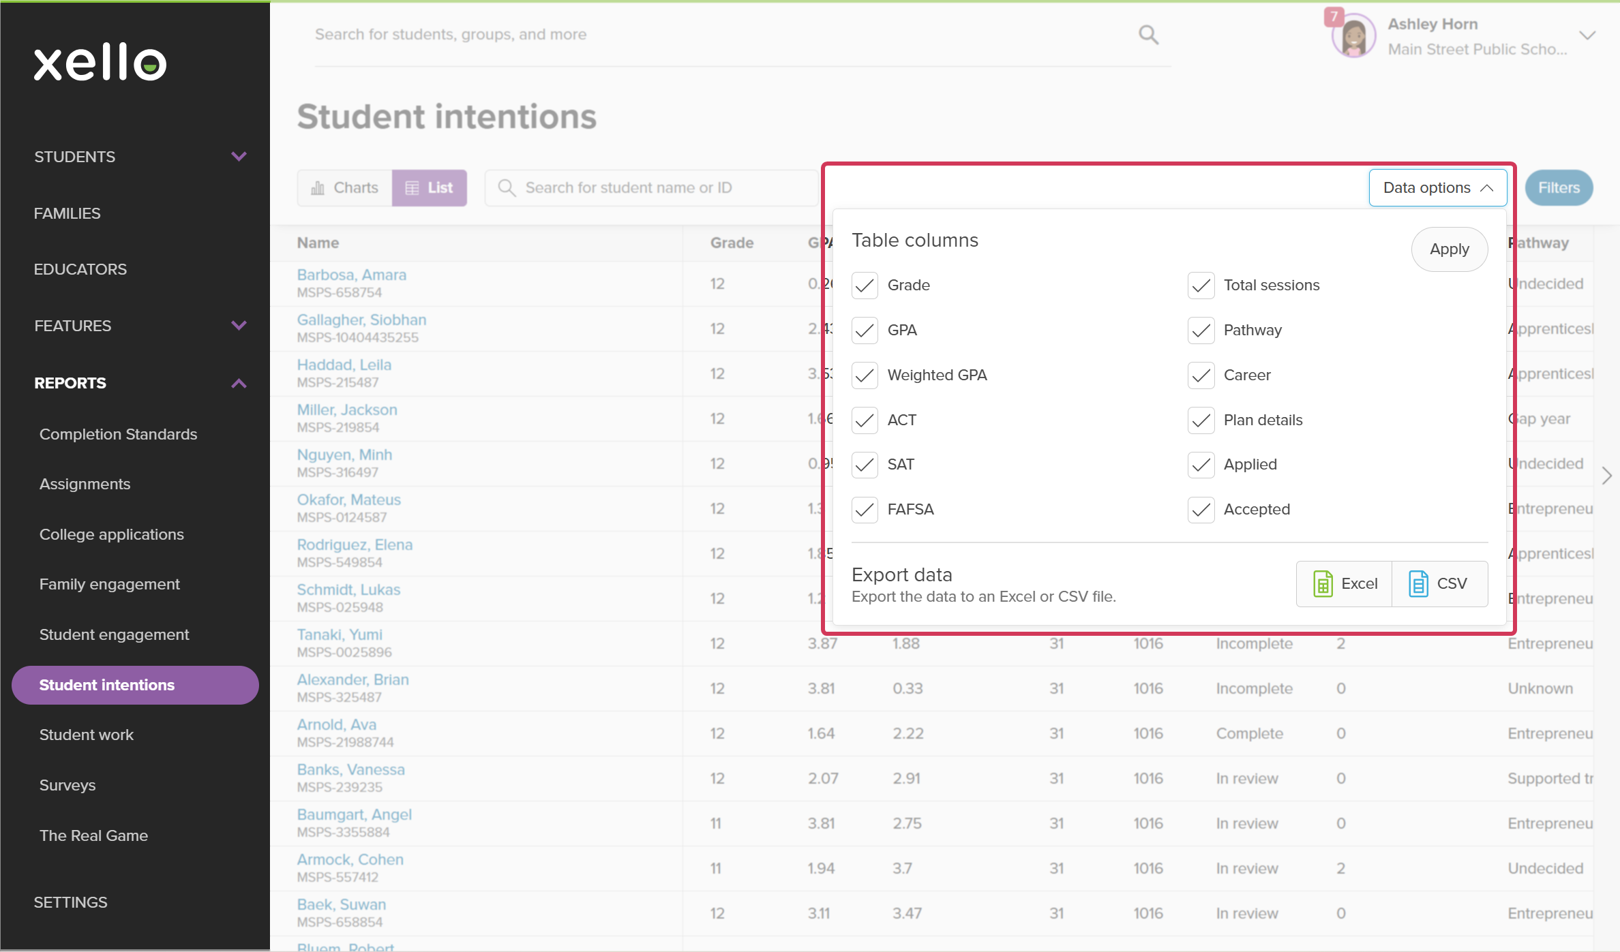
Task: Select the List view tab
Action: tap(430, 188)
